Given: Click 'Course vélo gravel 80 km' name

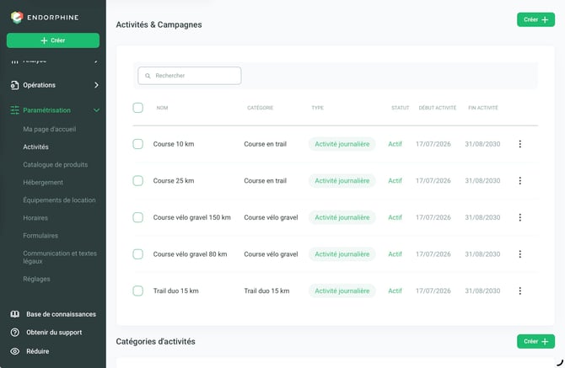Looking at the screenshot, I should click(190, 254).
